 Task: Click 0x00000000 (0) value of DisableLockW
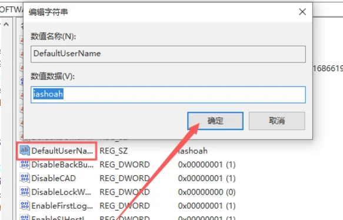[x=207, y=192]
